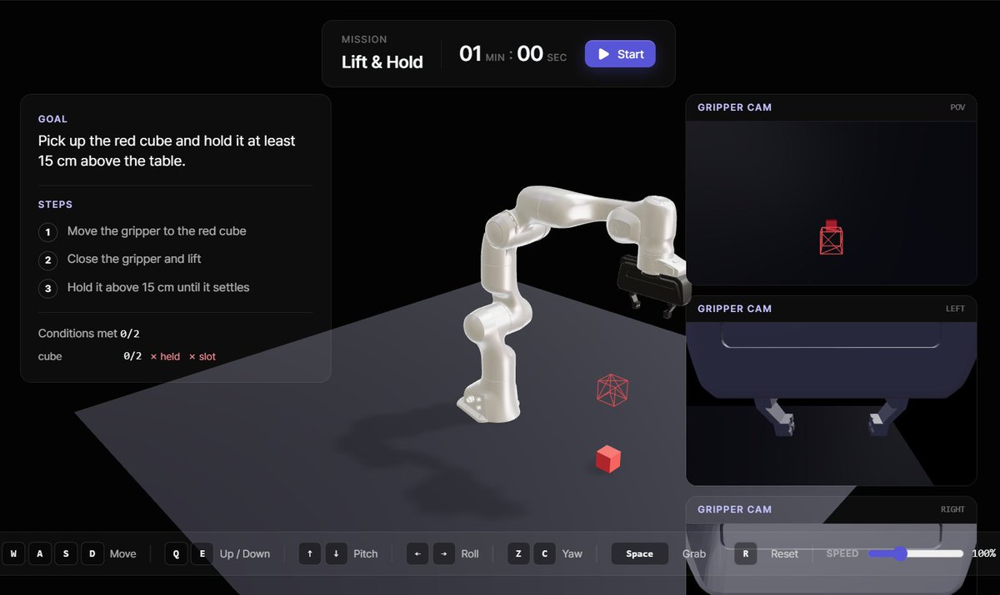Click the 'Up / Down' label

(x=245, y=553)
